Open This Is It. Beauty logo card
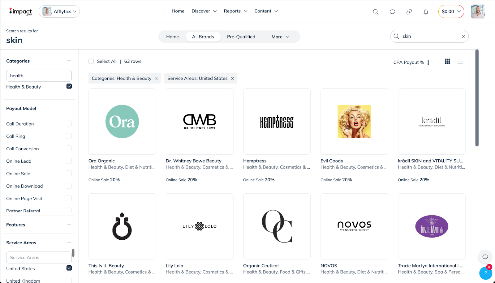 (122, 226)
